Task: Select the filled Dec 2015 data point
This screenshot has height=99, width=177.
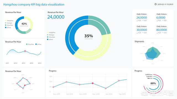Action: pos(93,83)
